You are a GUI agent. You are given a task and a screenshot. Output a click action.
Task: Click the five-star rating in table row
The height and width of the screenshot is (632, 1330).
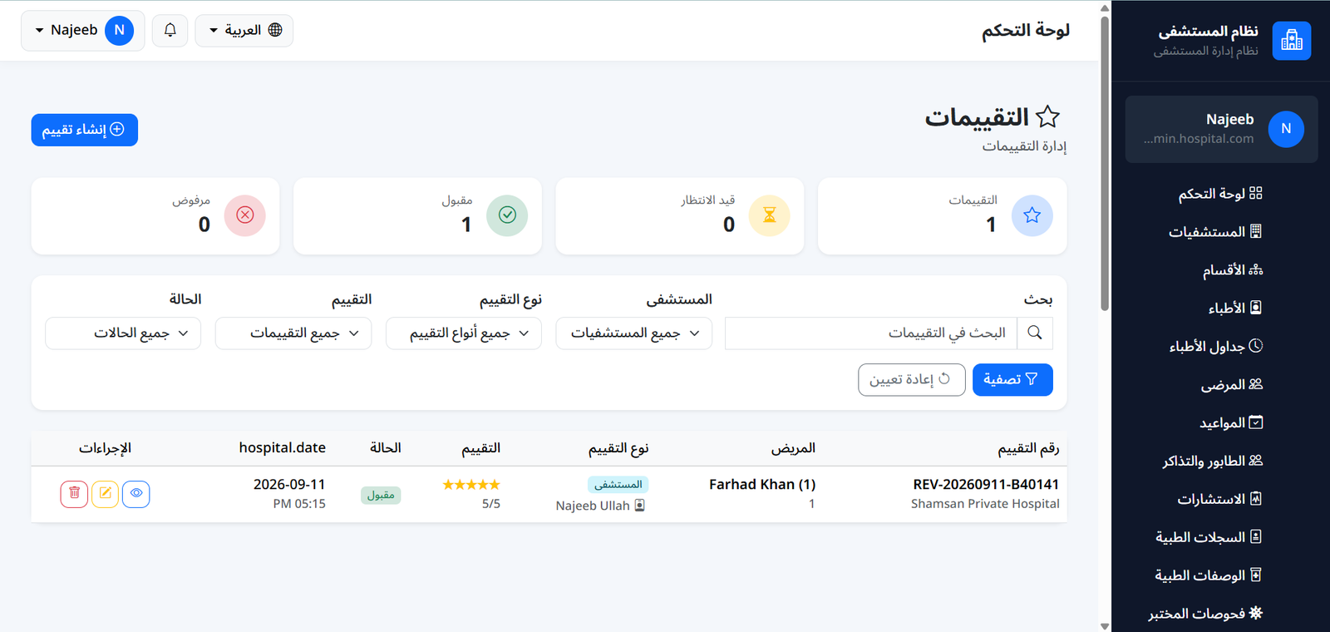pyautogui.click(x=471, y=485)
